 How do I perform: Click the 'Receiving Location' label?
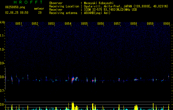tap(64, 6)
